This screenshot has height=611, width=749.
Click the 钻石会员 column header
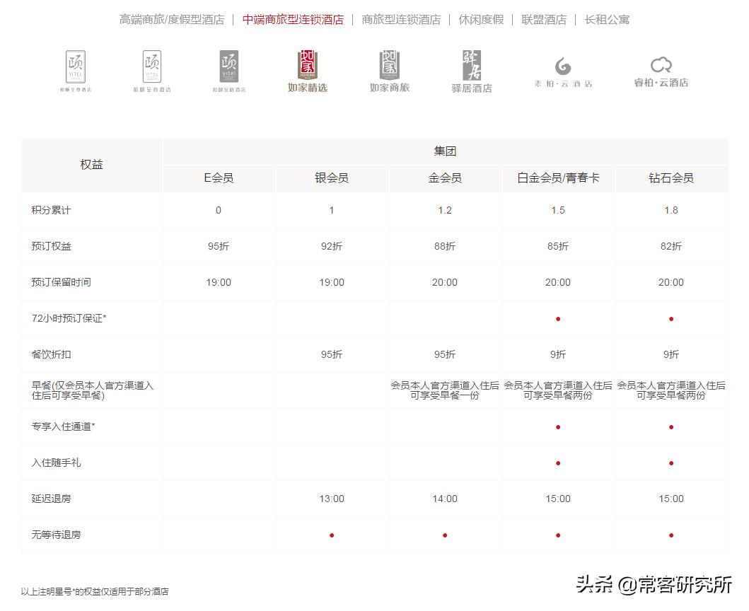(670, 178)
